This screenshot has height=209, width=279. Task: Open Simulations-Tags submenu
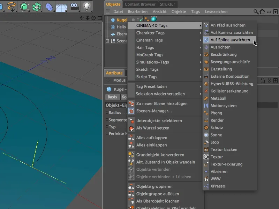(165, 62)
